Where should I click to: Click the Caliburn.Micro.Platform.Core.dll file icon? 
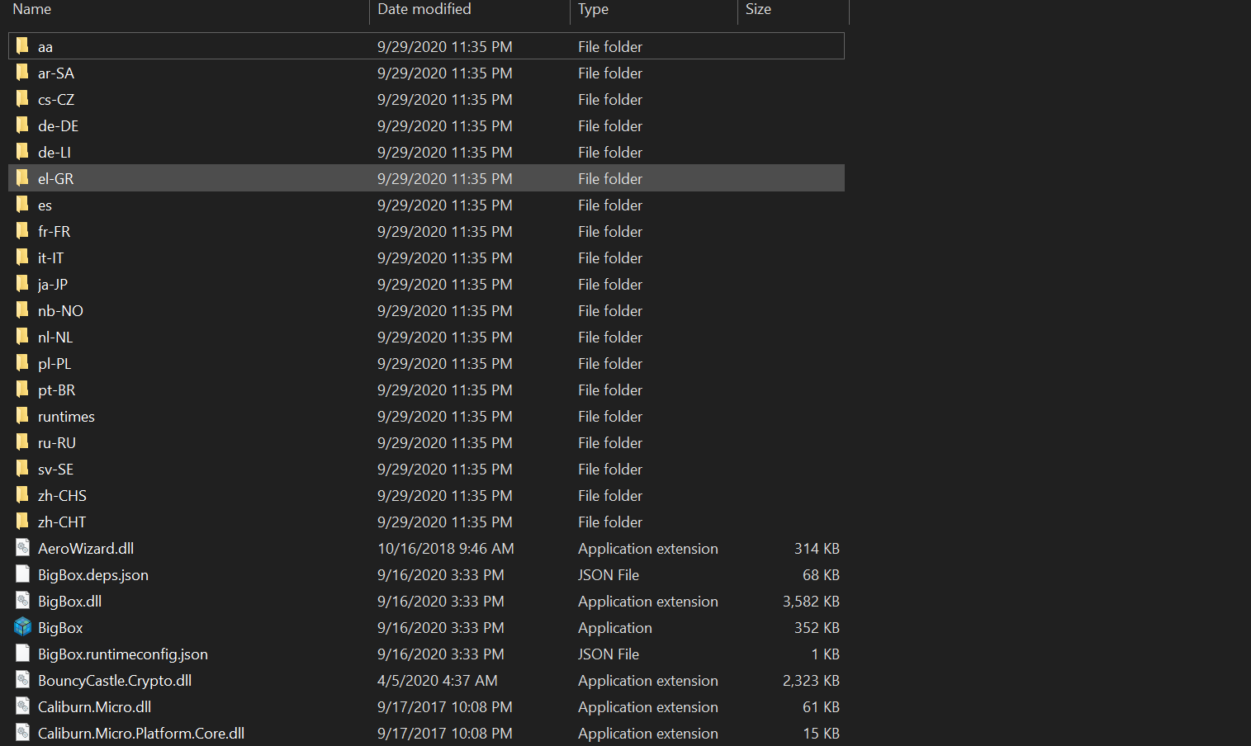[x=22, y=733]
